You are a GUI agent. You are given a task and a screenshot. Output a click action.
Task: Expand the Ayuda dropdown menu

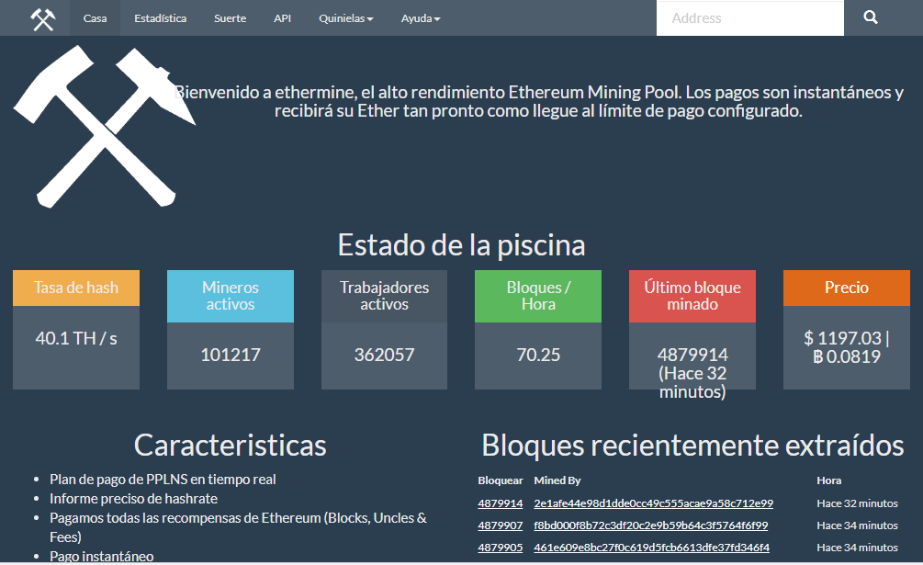(x=421, y=18)
